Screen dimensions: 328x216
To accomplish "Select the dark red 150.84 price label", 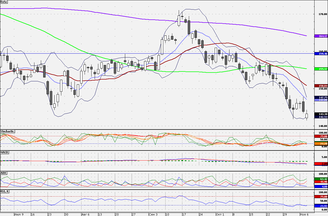I will pos(321,86).
